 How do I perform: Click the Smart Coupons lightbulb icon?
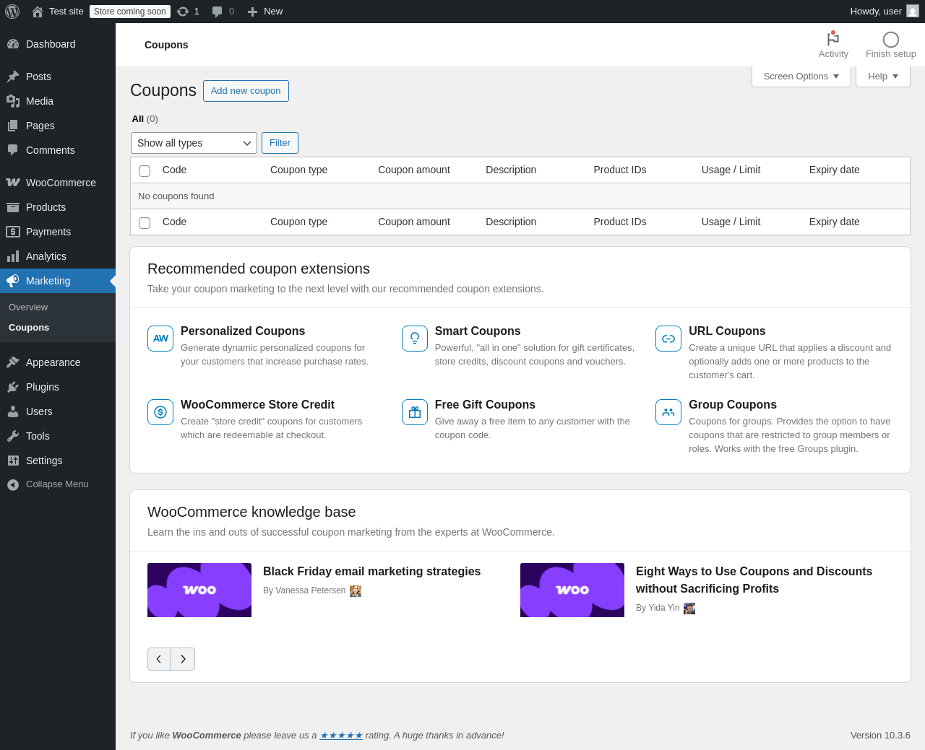[x=415, y=339]
